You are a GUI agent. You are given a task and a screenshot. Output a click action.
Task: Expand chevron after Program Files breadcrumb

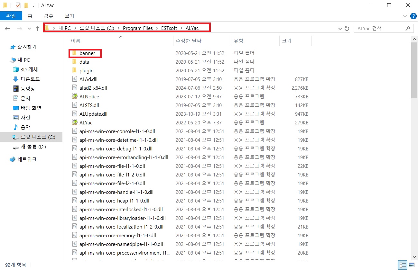pyautogui.click(x=157, y=28)
